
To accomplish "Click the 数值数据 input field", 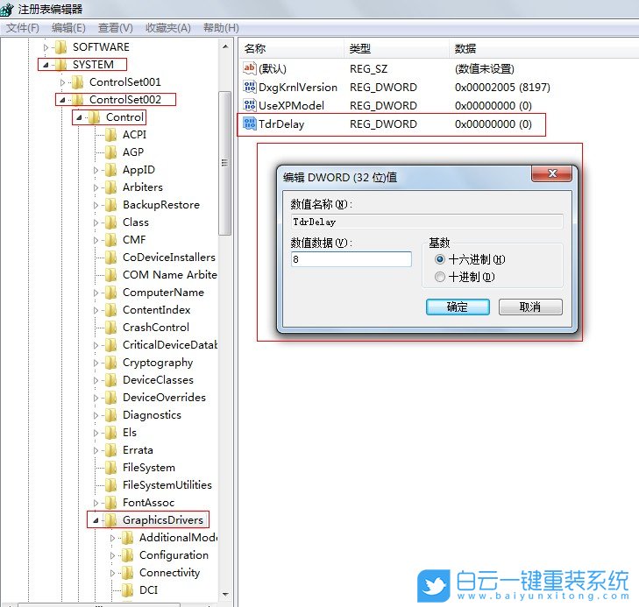I will pos(351,259).
